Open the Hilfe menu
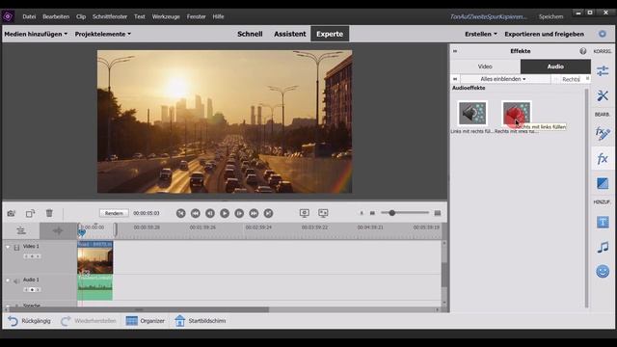The image size is (617, 347). (x=218, y=16)
